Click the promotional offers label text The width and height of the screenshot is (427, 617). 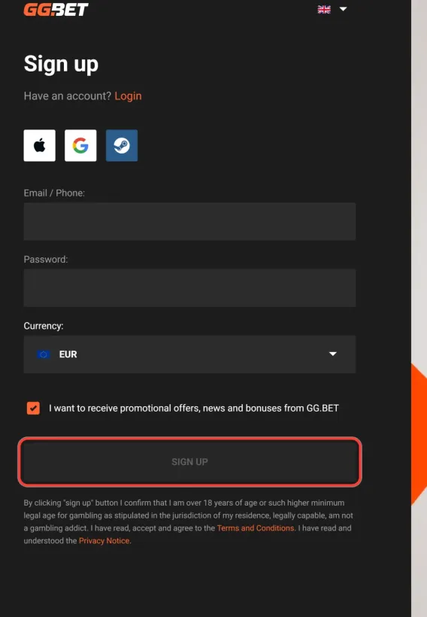coord(194,408)
